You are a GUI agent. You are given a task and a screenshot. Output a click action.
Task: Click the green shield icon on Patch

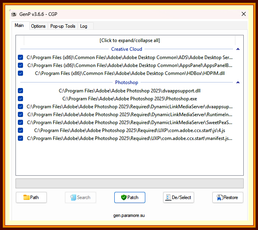point(123,197)
